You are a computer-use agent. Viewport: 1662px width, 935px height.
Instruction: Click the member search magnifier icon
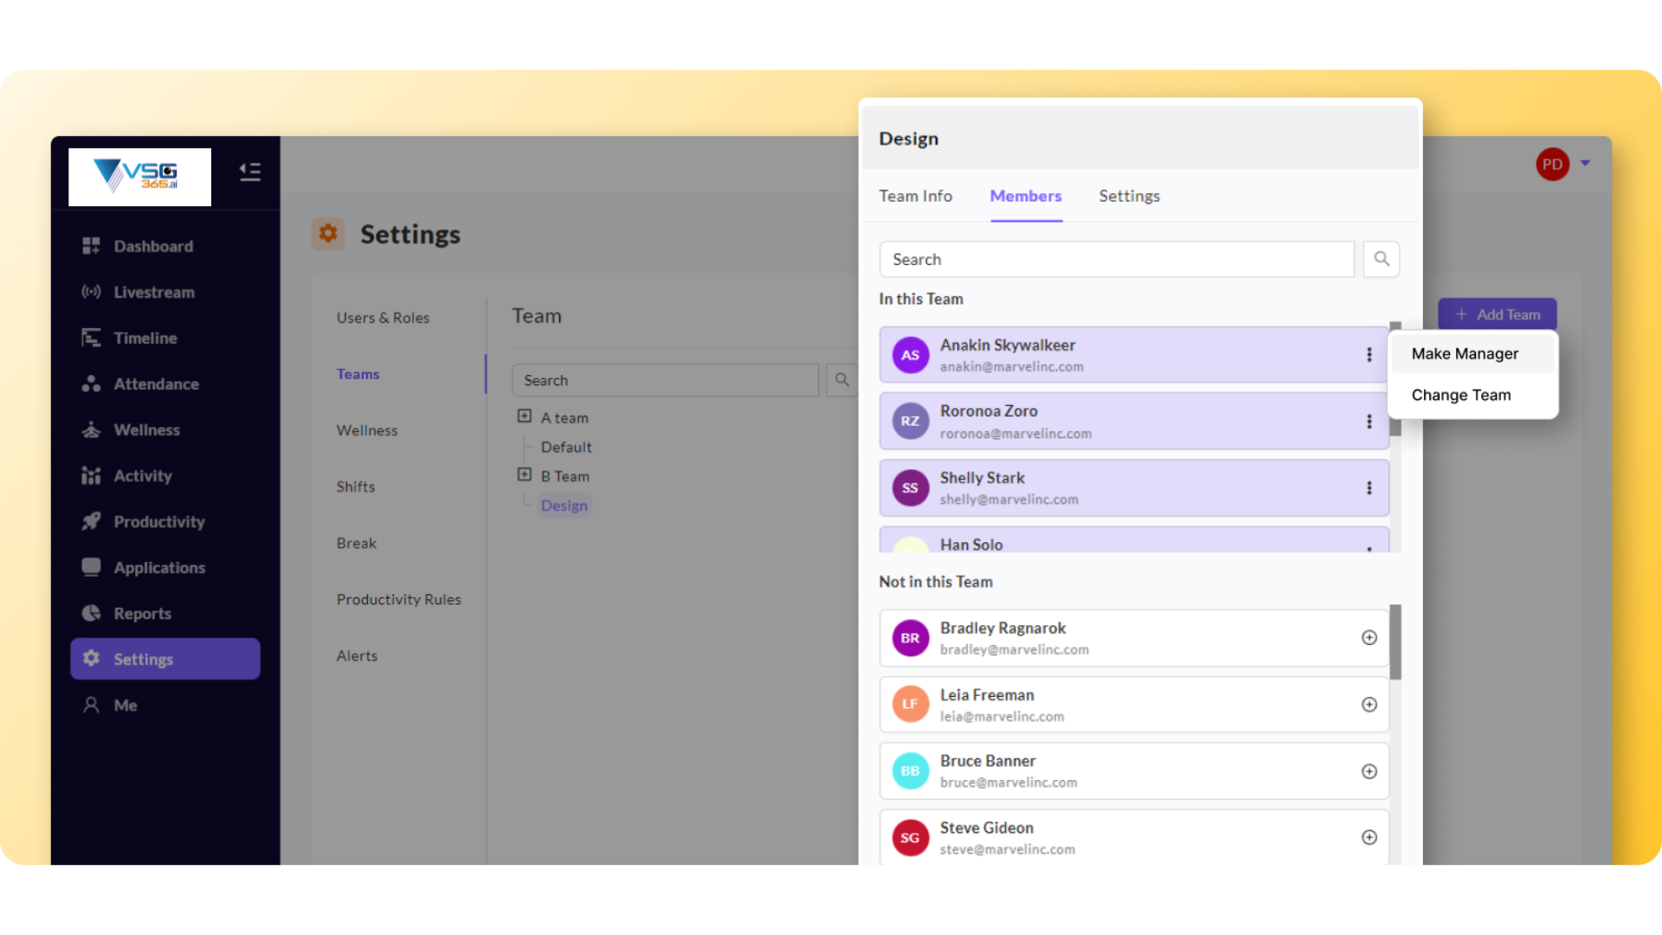tap(1382, 259)
